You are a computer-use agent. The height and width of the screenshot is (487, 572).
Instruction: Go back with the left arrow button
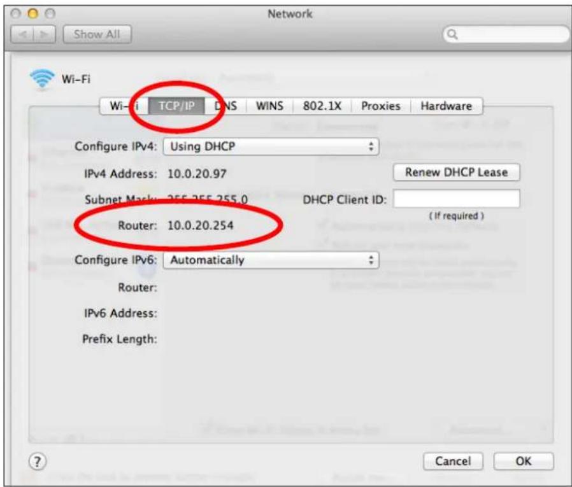coord(22,34)
